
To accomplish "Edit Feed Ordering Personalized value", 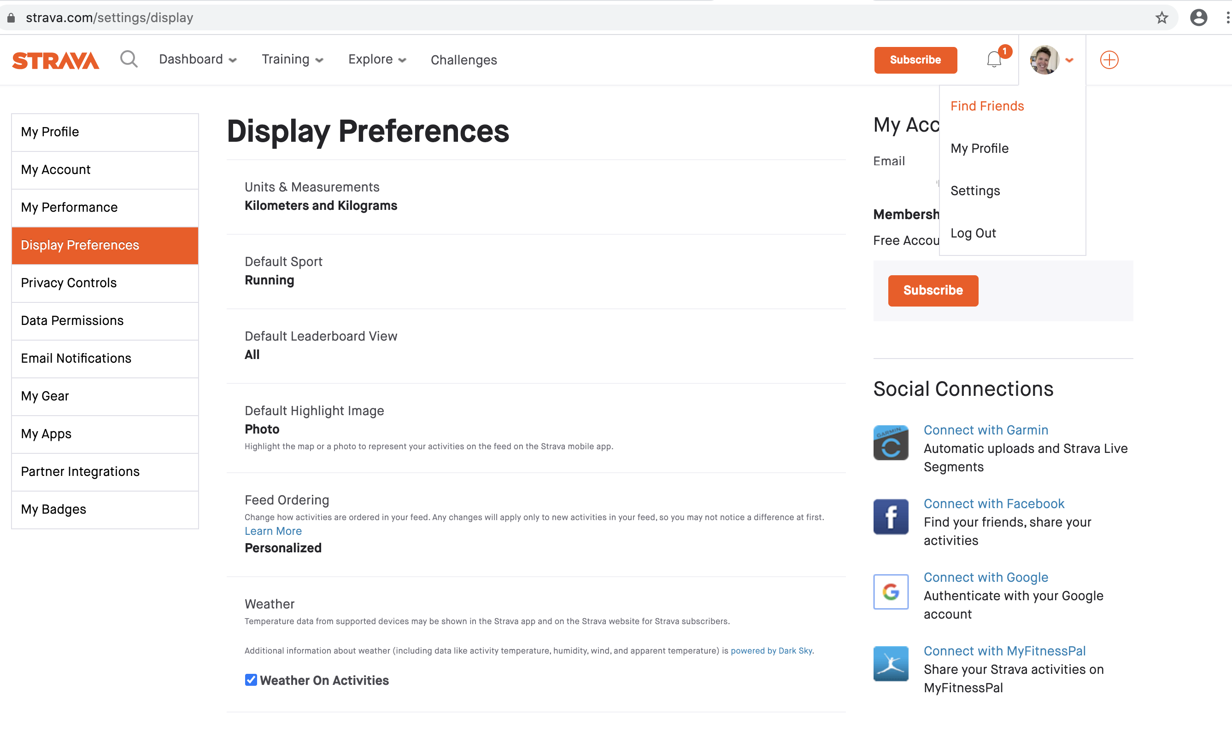I will [x=283, y=547].
